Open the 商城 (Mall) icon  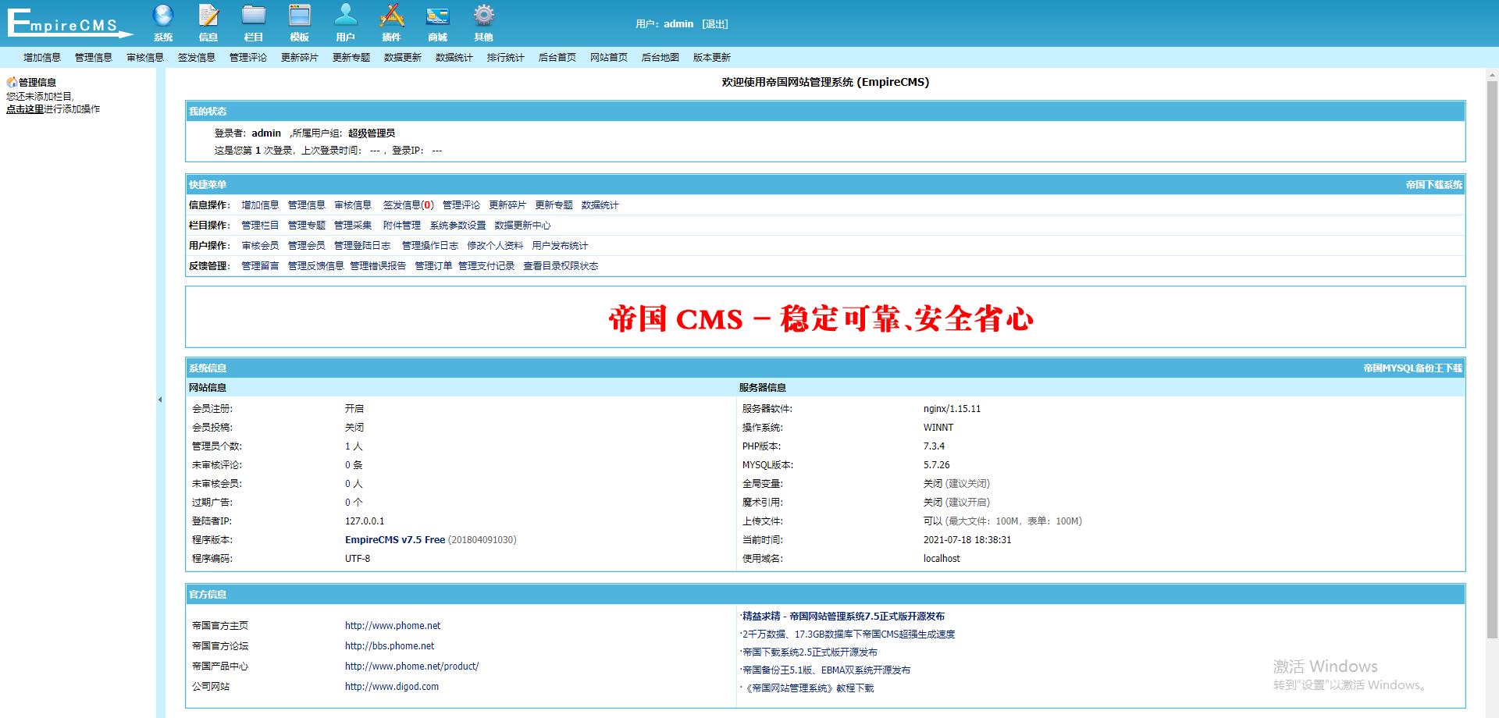coord(437,22)
